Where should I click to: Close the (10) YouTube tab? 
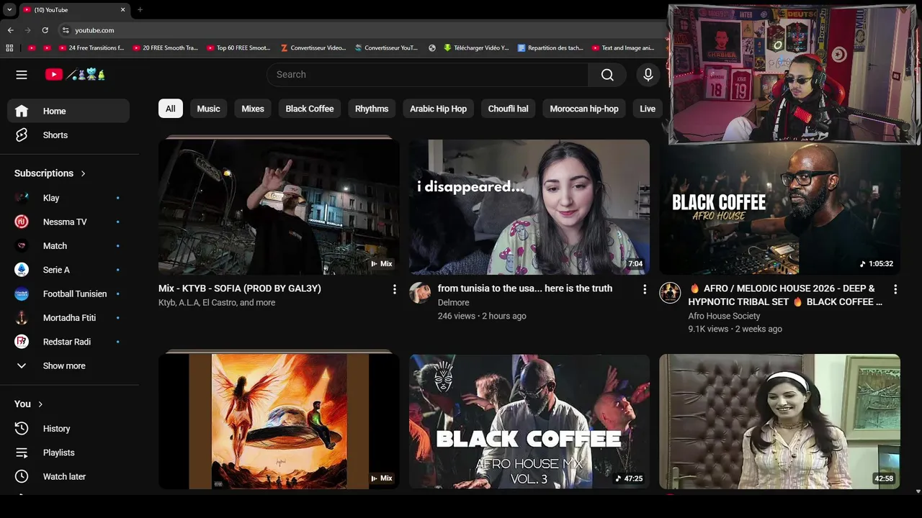(122, 10)
